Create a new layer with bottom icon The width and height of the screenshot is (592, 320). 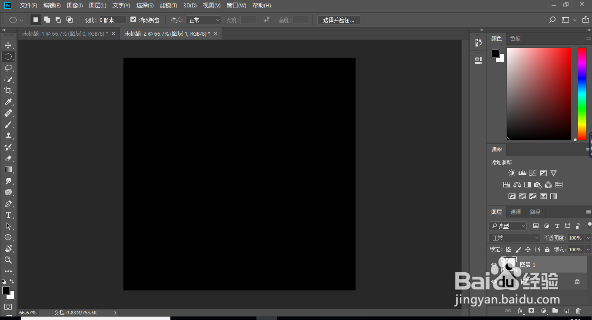(566, 311)
